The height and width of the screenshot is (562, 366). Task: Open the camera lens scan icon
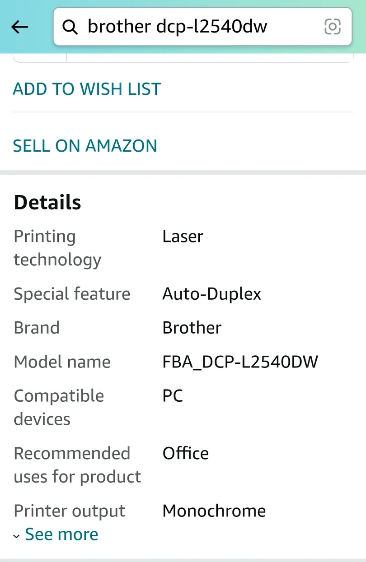(x=333, y=27)
